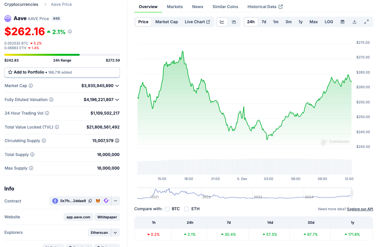Click the historical range slider handle
The image size is (384, 247).
pyautogui.click(x=352, y=193)
